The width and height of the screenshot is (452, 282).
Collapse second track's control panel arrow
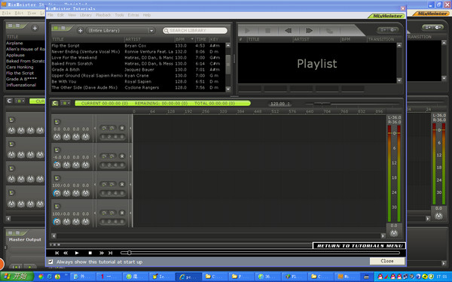(95, 156)
